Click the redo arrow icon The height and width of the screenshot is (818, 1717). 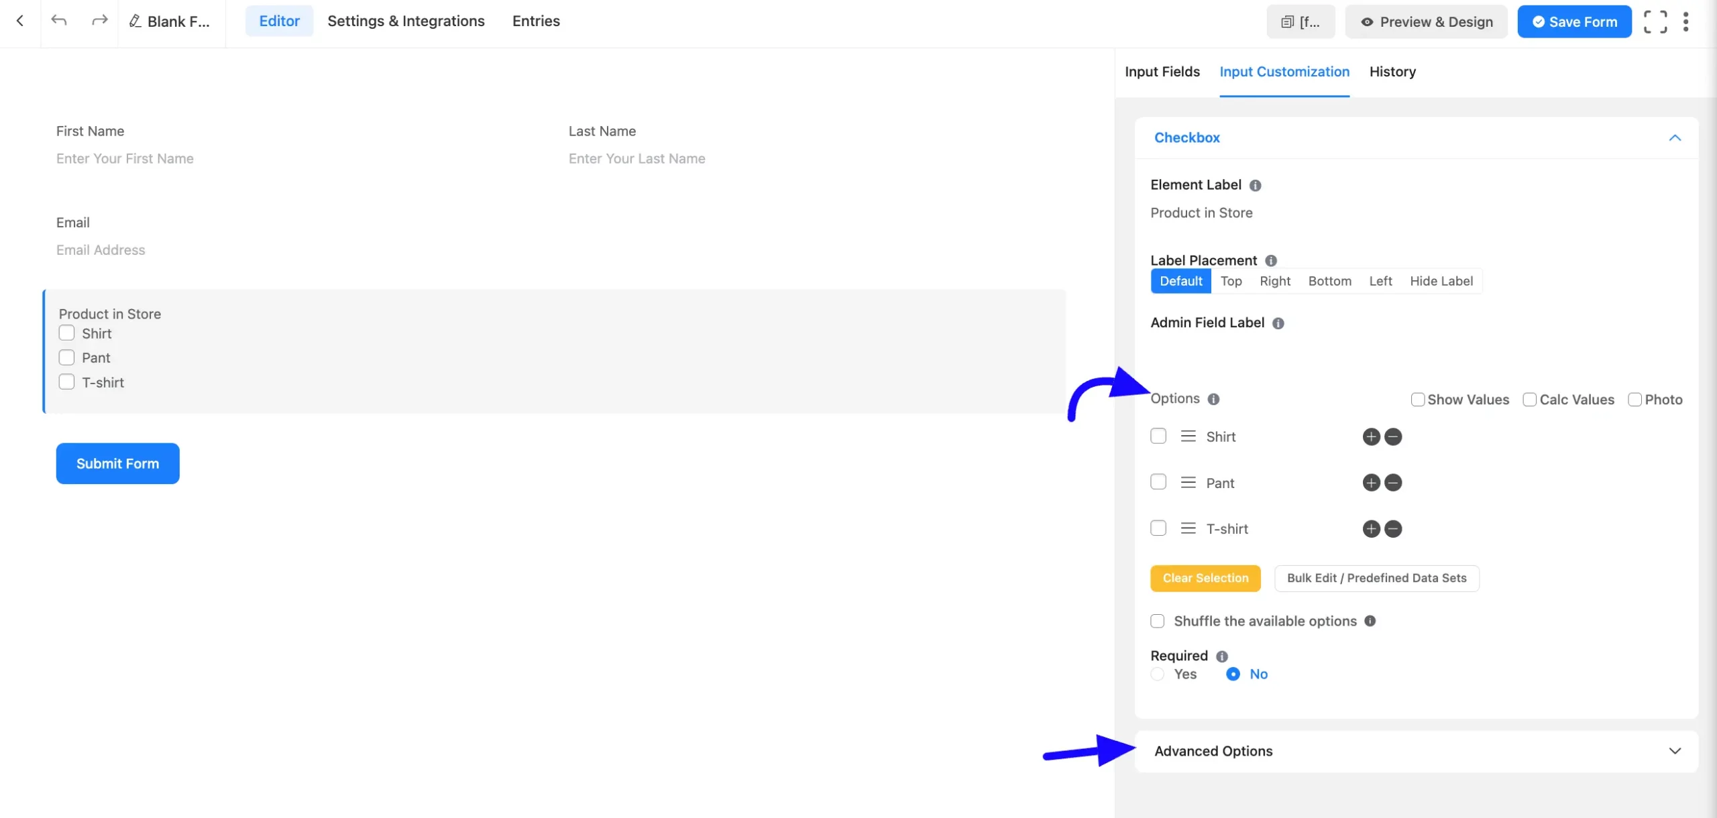(x=99, y=21)
